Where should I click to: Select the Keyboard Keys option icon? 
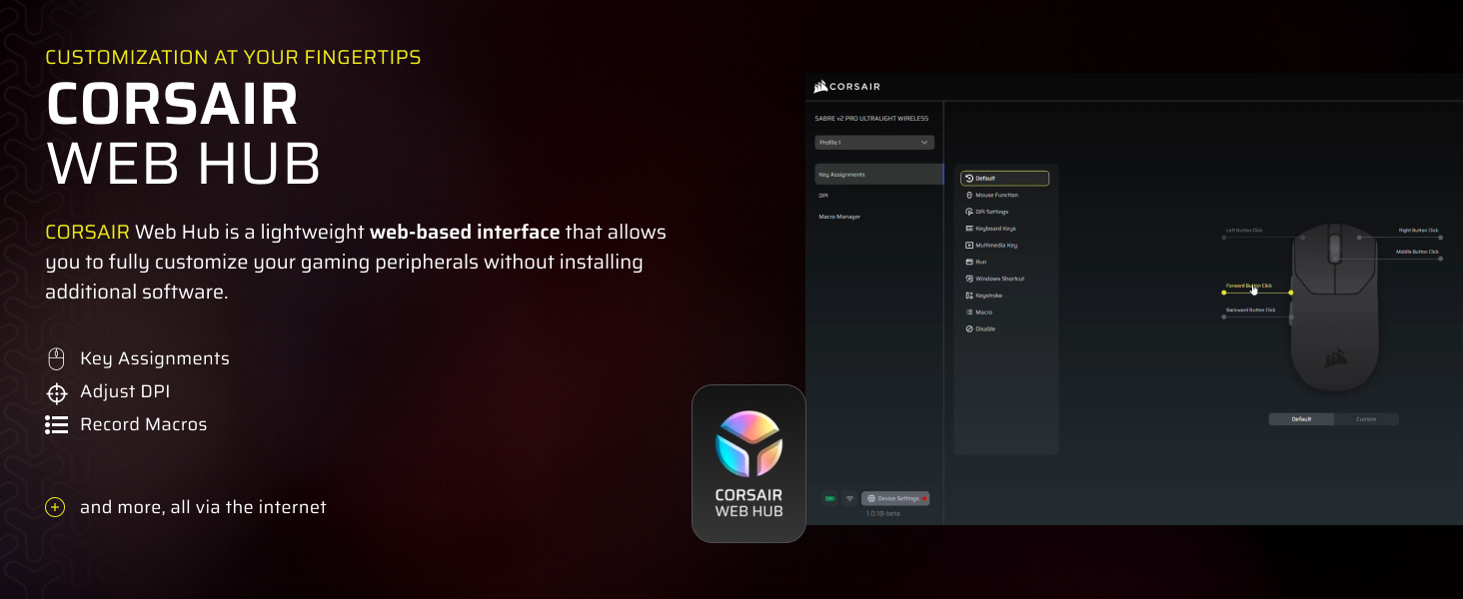[x=969, y=229]
